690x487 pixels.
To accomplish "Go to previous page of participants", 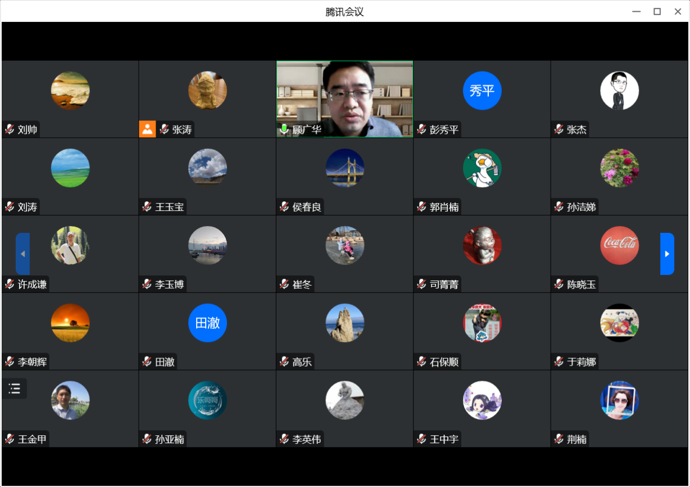I will [x=22, y=254].
